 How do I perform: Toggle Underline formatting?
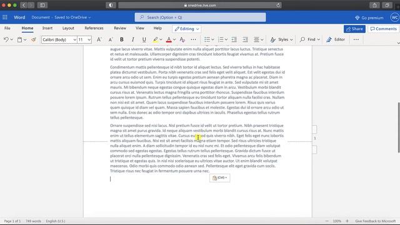click(144, 39)
